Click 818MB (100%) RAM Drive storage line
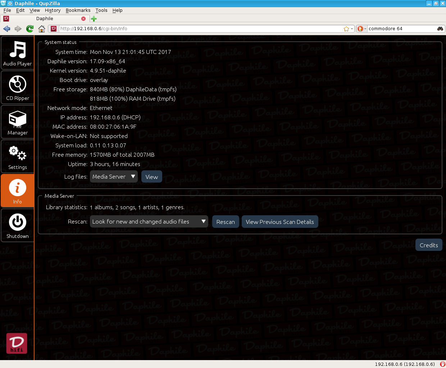The width and height of the screenshot is (446, 368). pyautogui.click(x=133, y=98)
